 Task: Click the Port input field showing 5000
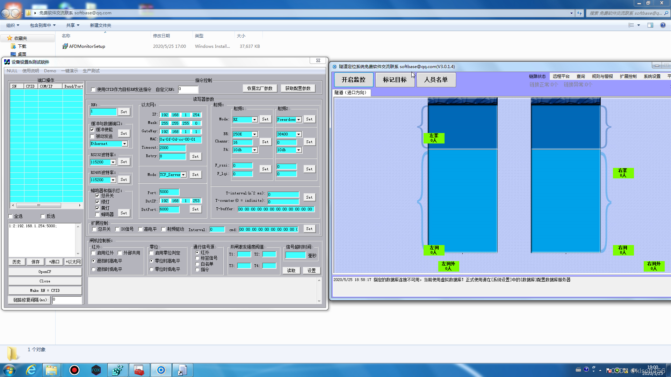[x=169, y=192]
